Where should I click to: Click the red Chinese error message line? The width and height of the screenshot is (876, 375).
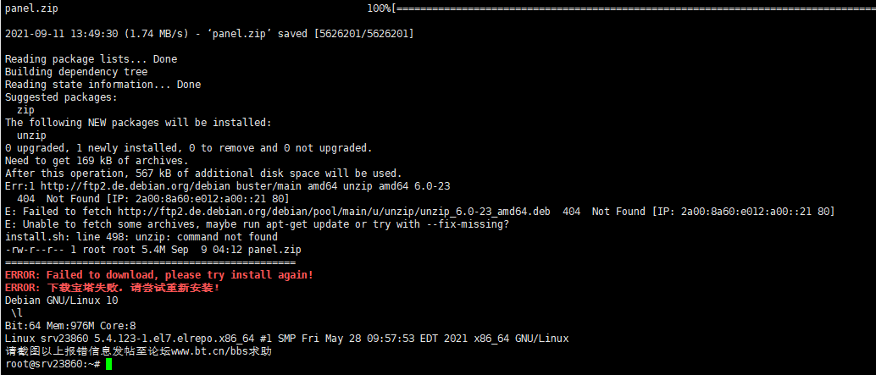tap(113, 288)
